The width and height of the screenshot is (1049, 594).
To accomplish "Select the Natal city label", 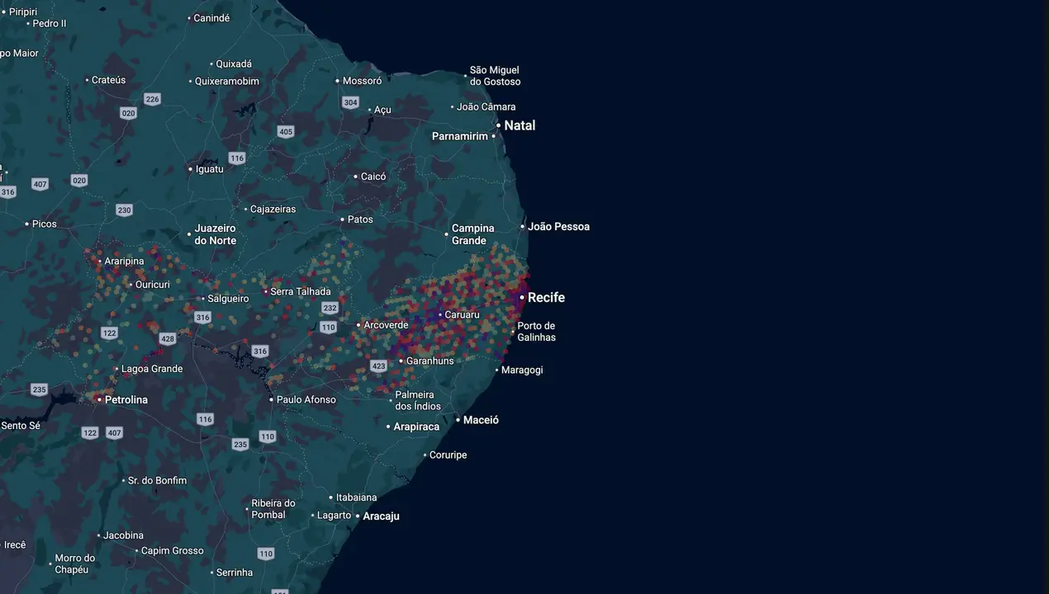I will tap(520, 125).
